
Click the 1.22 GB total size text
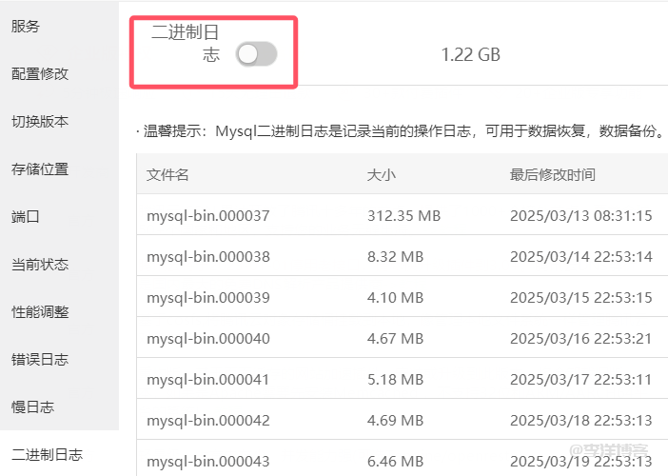[470, 55]
